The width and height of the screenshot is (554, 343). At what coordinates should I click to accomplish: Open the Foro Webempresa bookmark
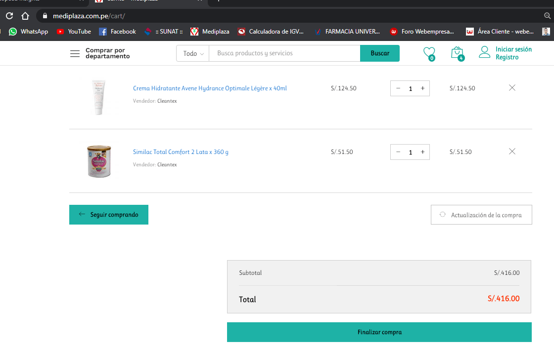422,32
